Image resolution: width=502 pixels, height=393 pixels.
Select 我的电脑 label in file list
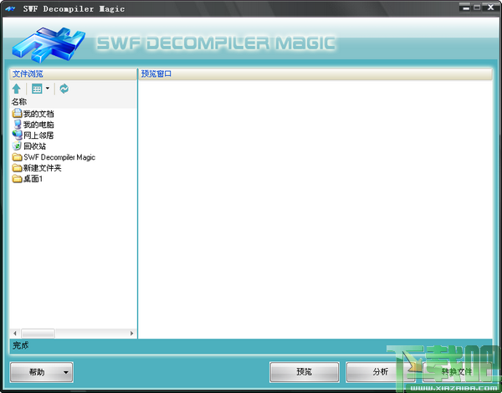38,125
